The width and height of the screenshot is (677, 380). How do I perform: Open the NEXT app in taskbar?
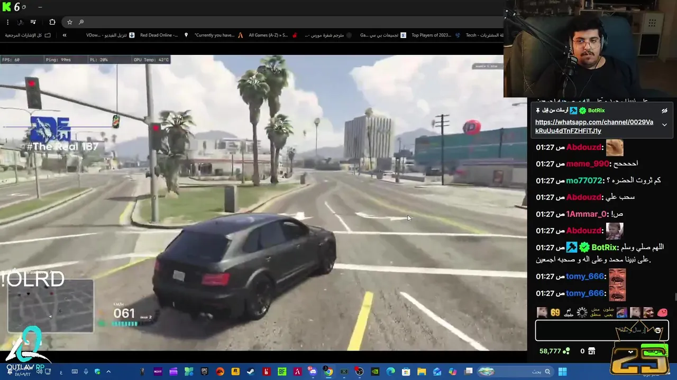[158, 372]
